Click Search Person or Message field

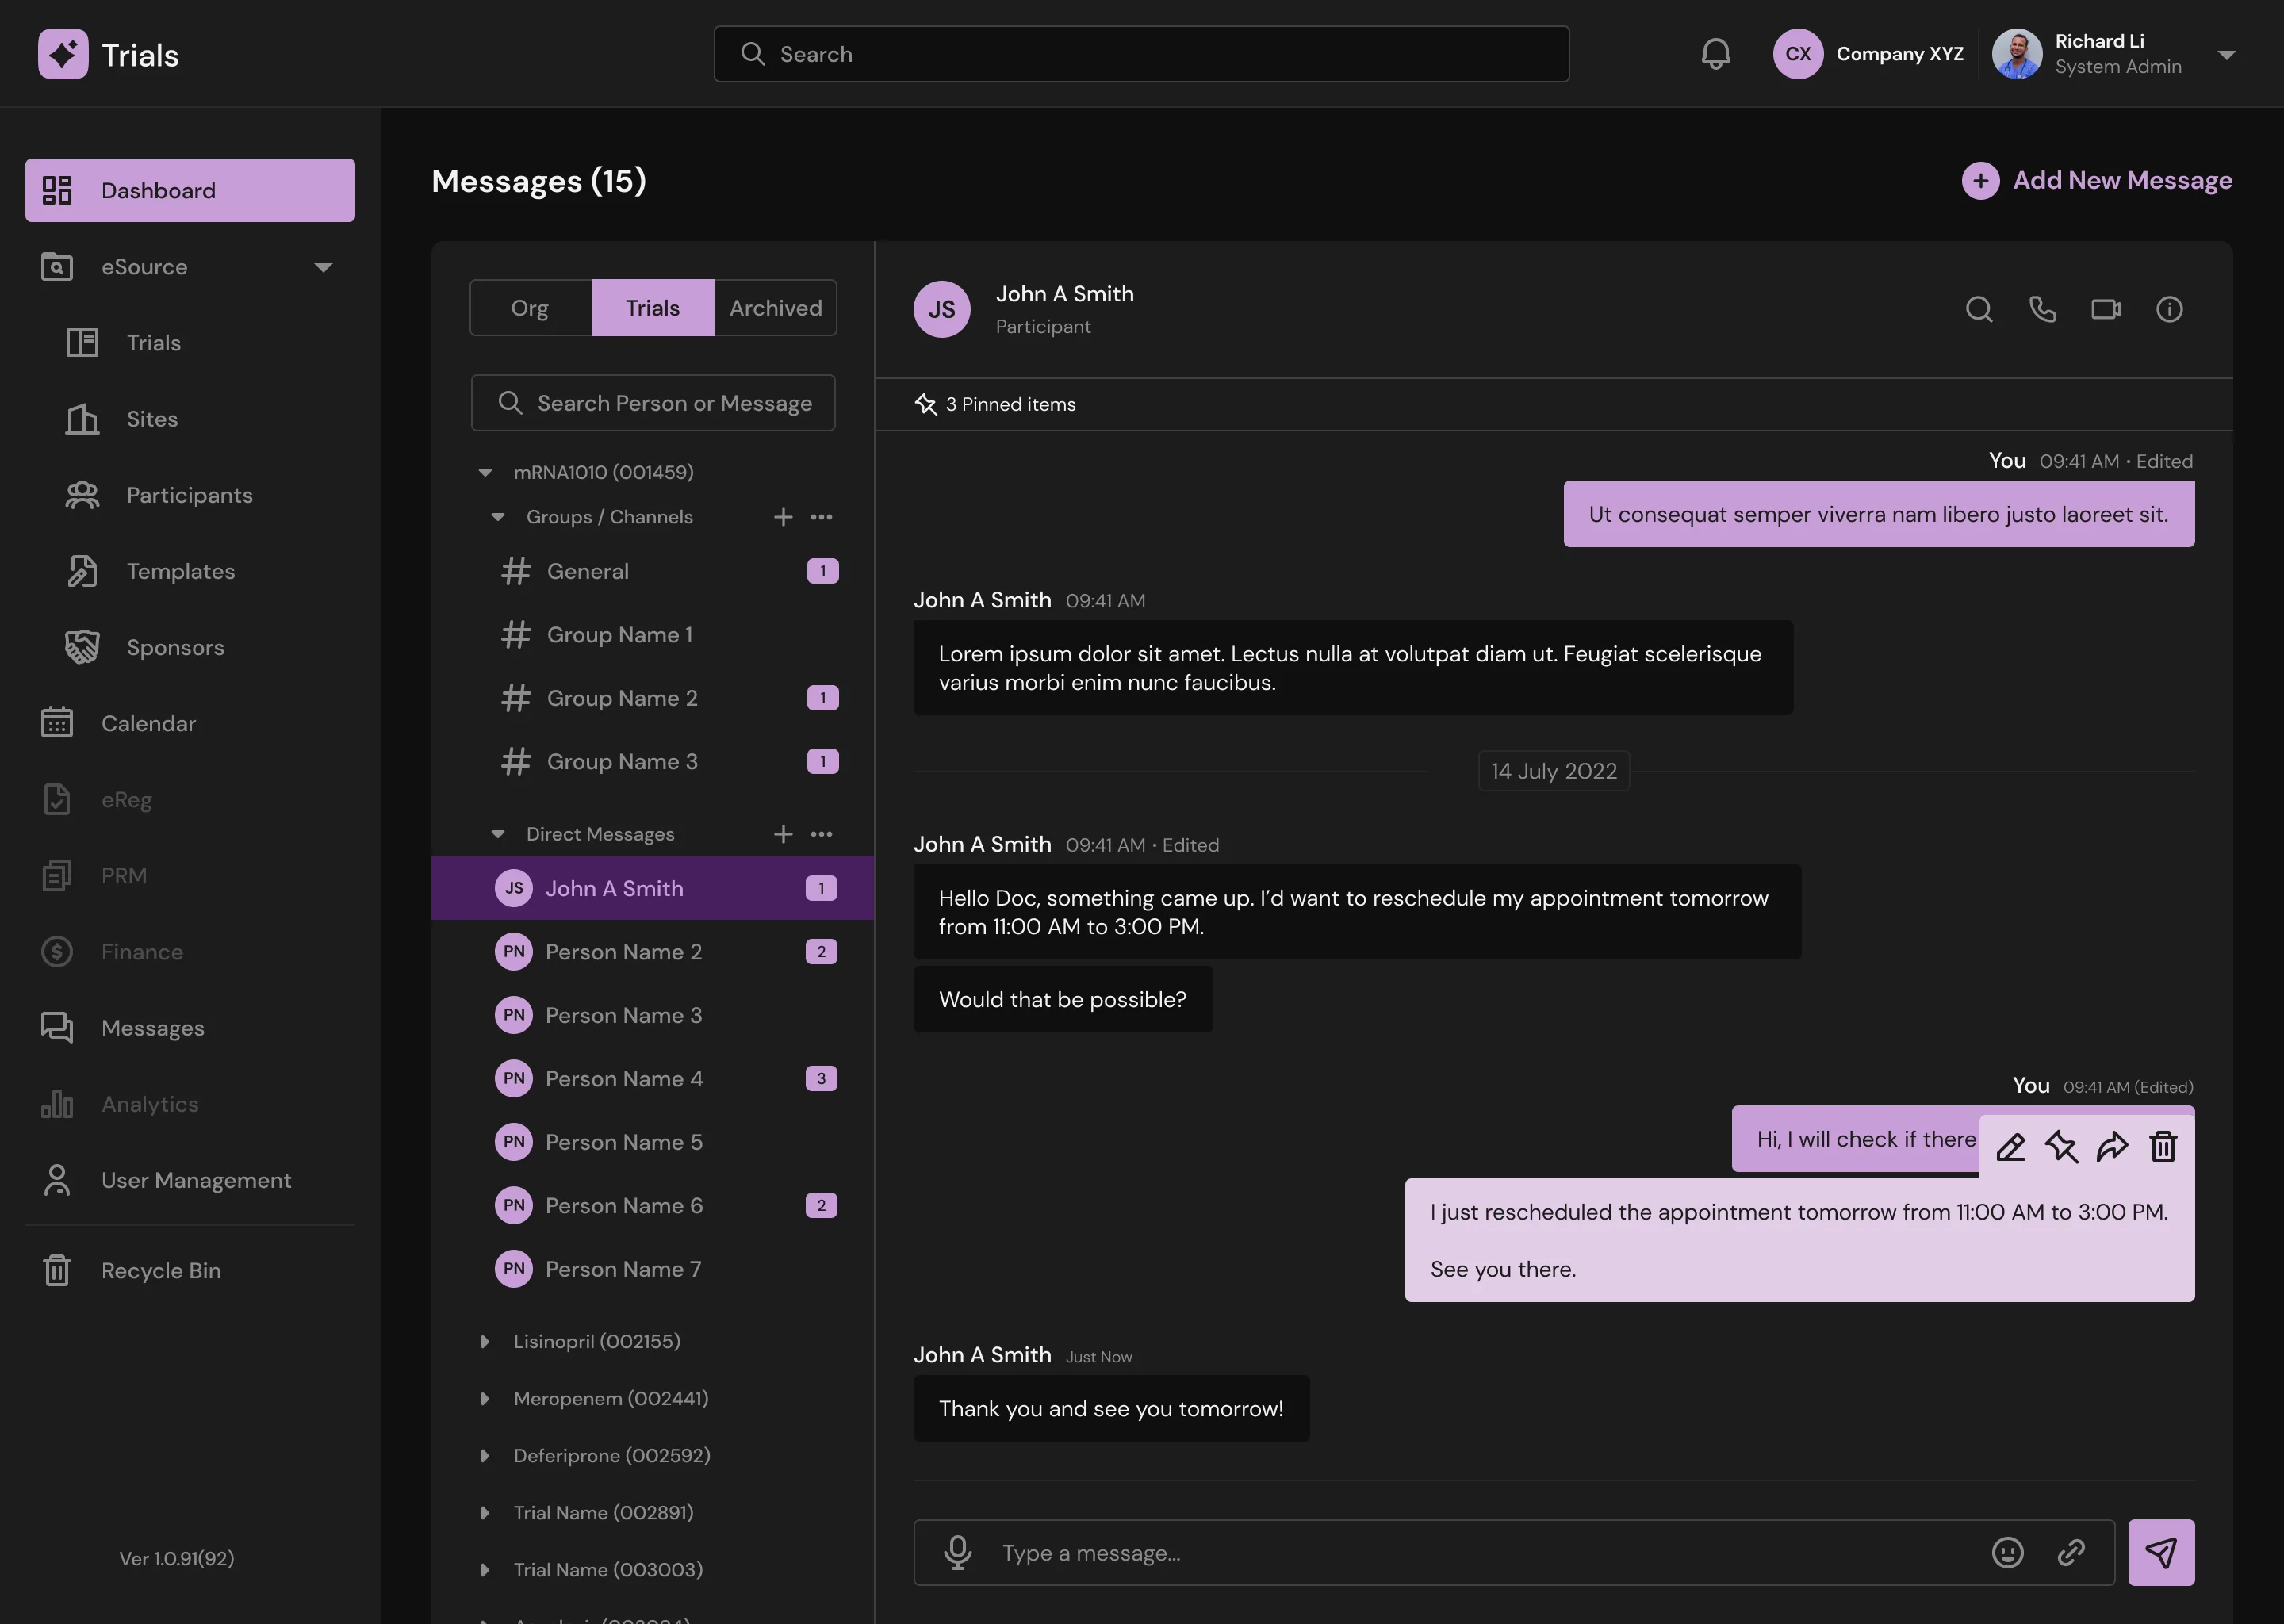pyautogui.click(x=653, y=403)
